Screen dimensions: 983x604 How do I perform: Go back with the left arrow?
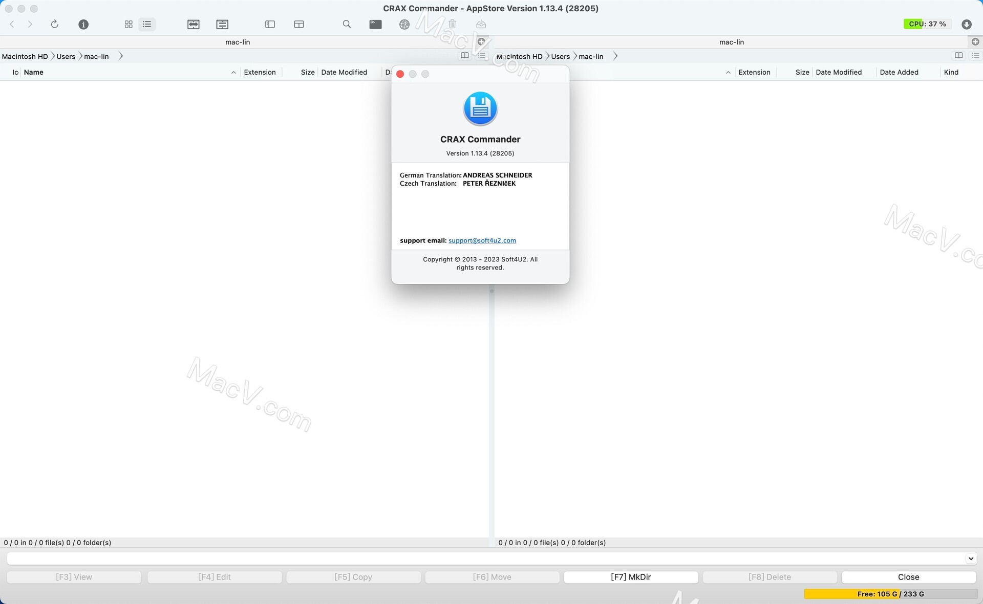pyautogui.click(x=12, y=24)
